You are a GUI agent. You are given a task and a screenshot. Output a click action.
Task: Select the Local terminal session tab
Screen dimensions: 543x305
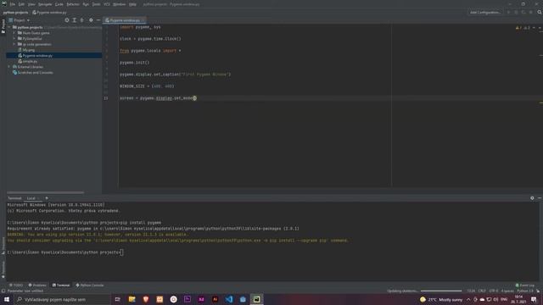[31, 198]
